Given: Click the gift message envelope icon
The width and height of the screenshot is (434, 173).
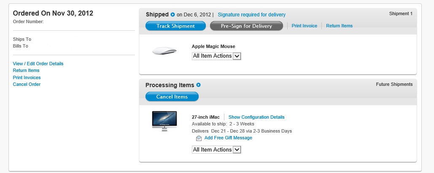Looking at the screenshot, I should [199, 138].
